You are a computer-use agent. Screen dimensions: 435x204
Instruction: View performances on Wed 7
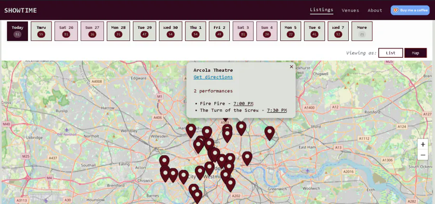click(x=338, y=31)
